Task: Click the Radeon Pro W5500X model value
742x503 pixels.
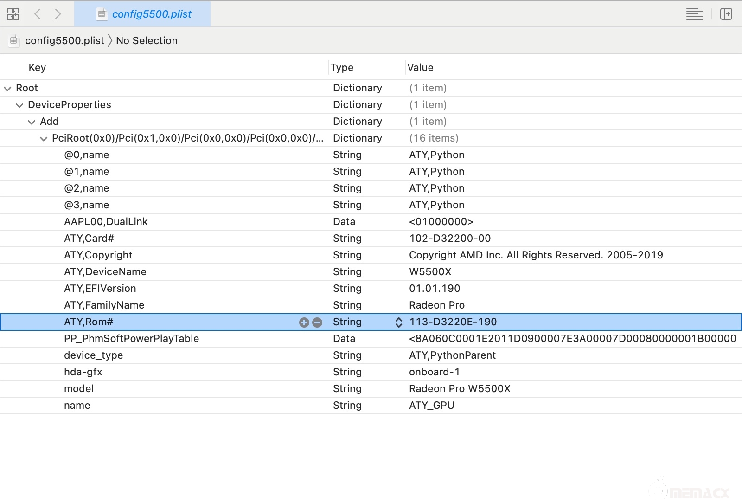Action: pyautogui.click(x=459, y=389)
